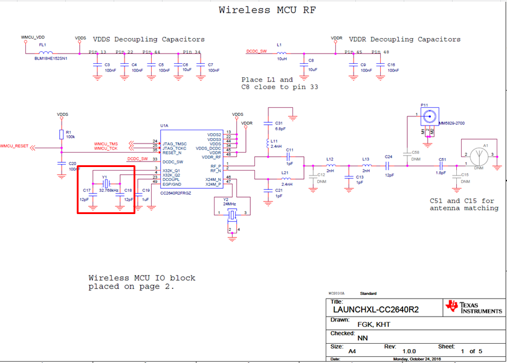Click the 'VDDS Decoupling Capacitors' heading

(x=149, y=39)
